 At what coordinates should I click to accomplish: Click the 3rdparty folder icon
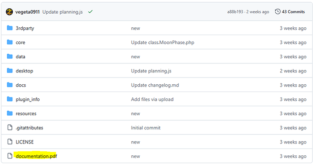coord(10,28)
